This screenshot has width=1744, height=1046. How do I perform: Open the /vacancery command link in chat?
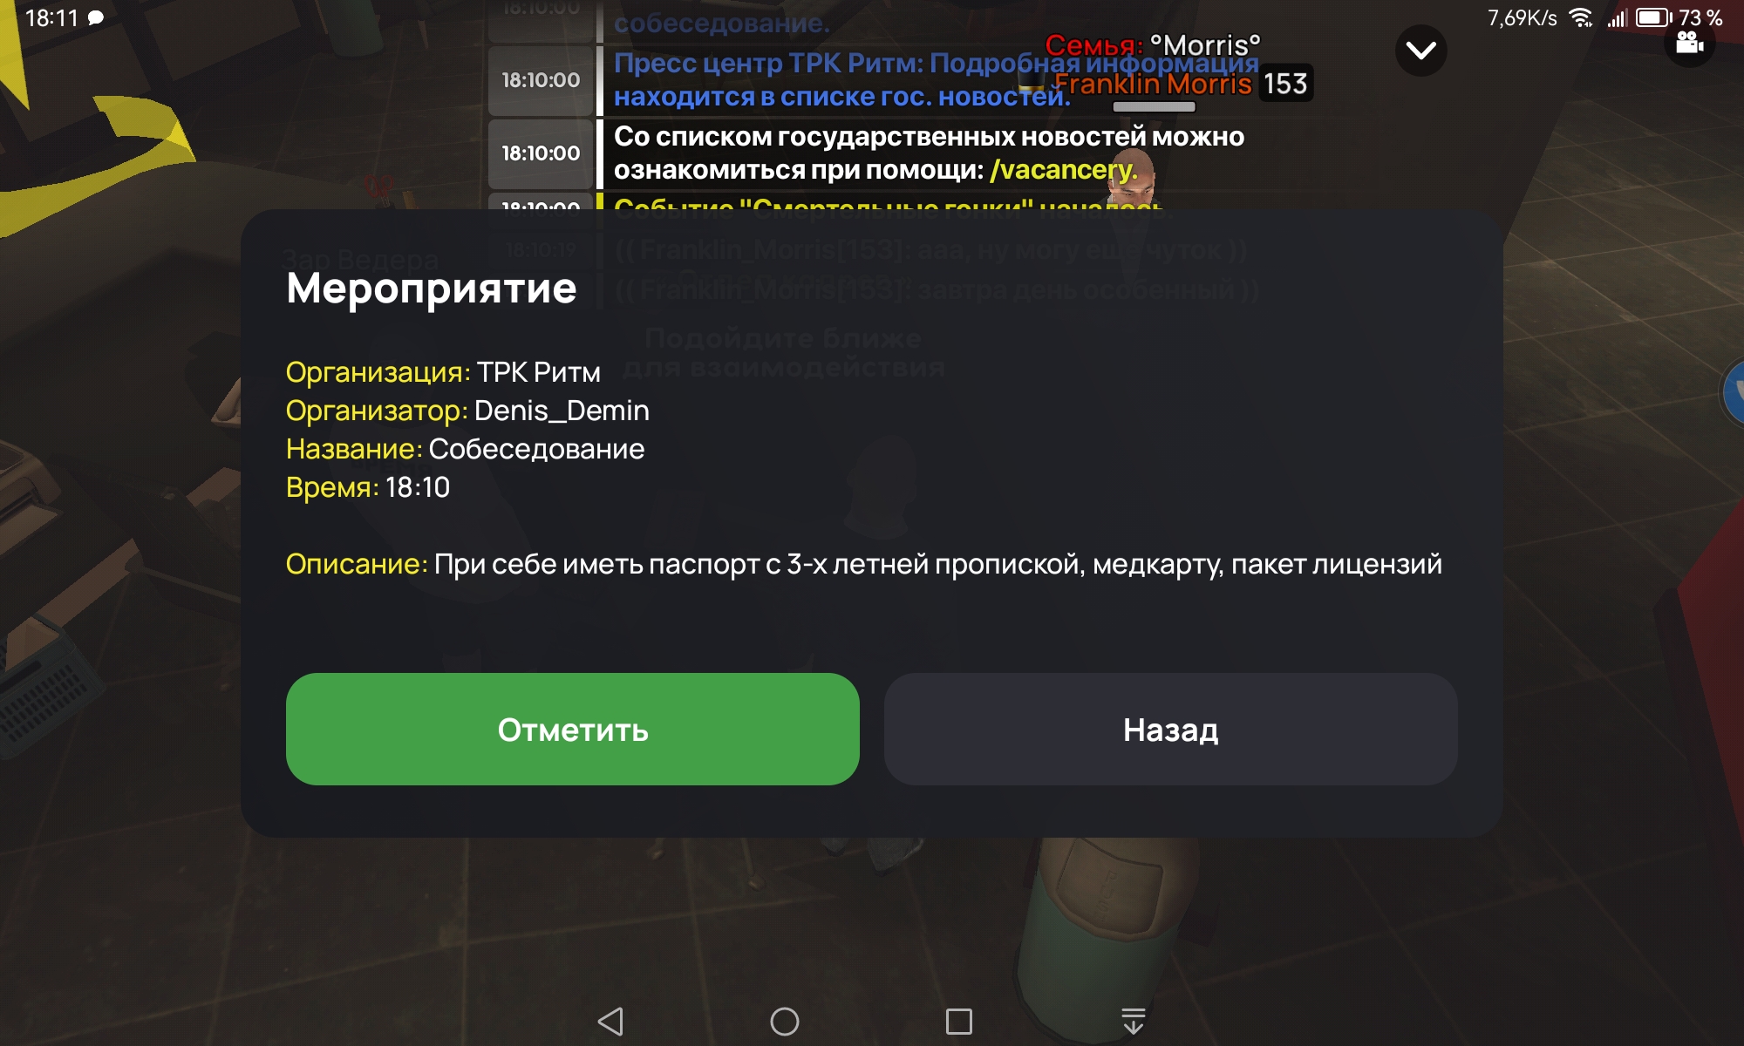[x=1064, y=169]
